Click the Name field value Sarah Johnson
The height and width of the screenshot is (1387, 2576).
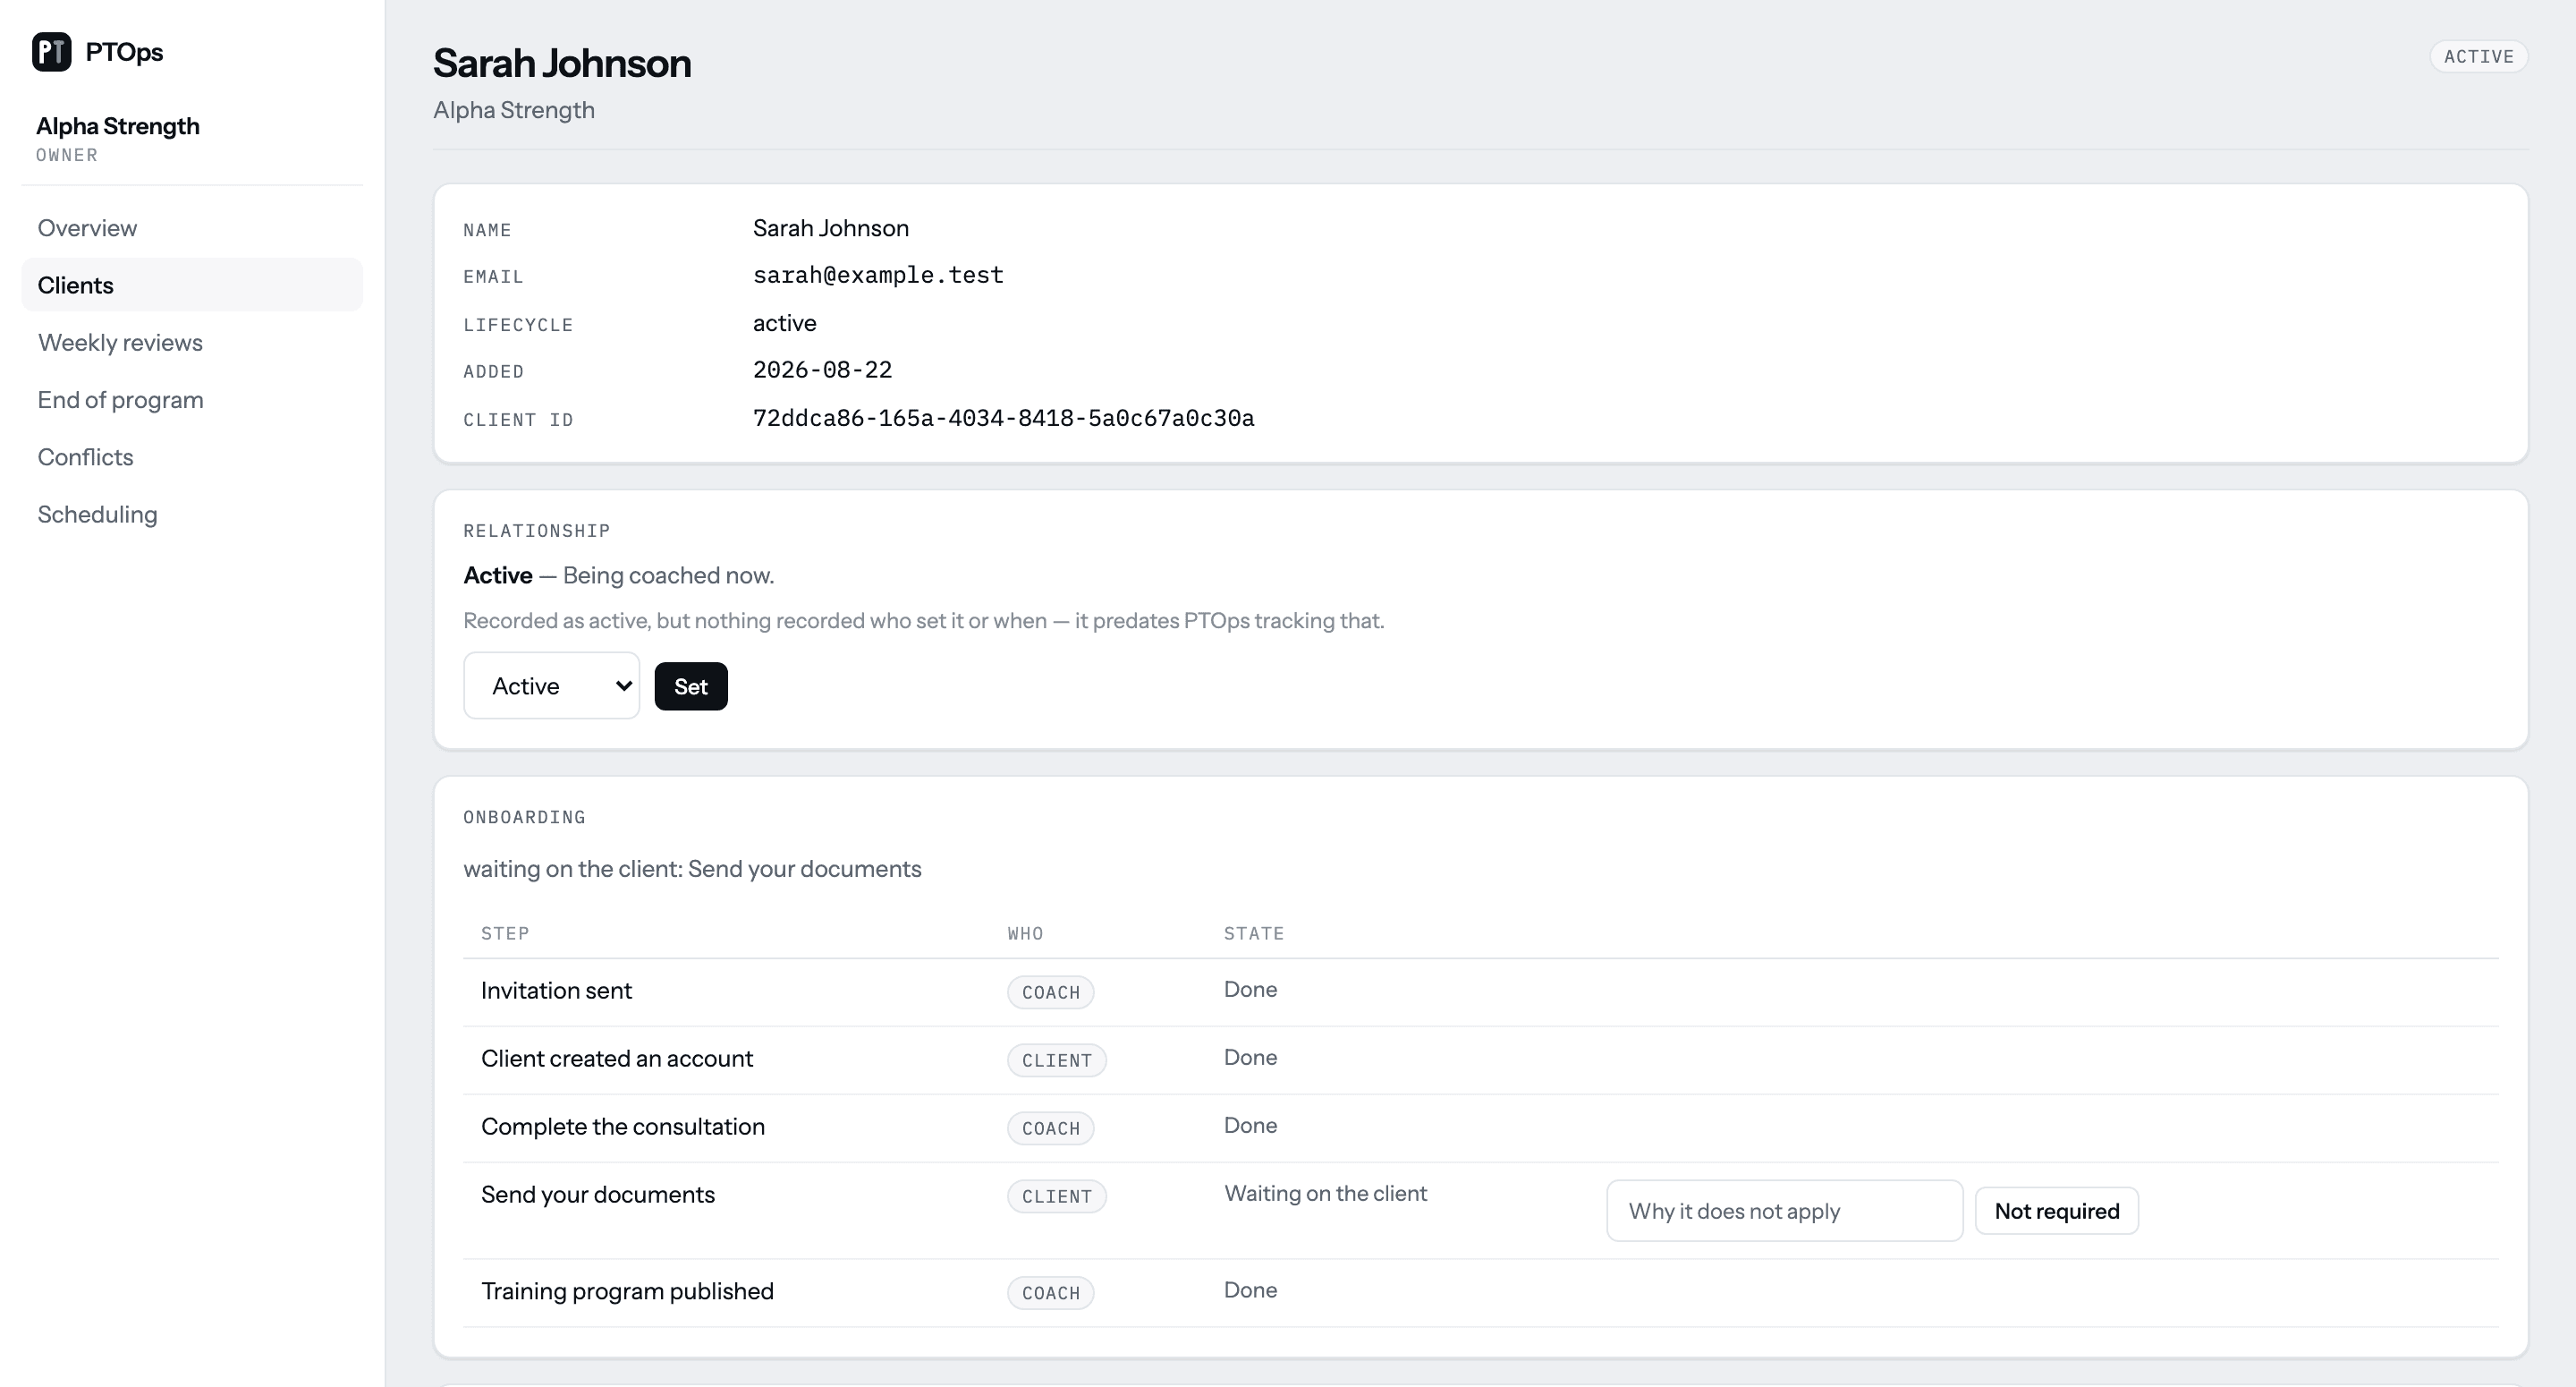click(831, 228)
